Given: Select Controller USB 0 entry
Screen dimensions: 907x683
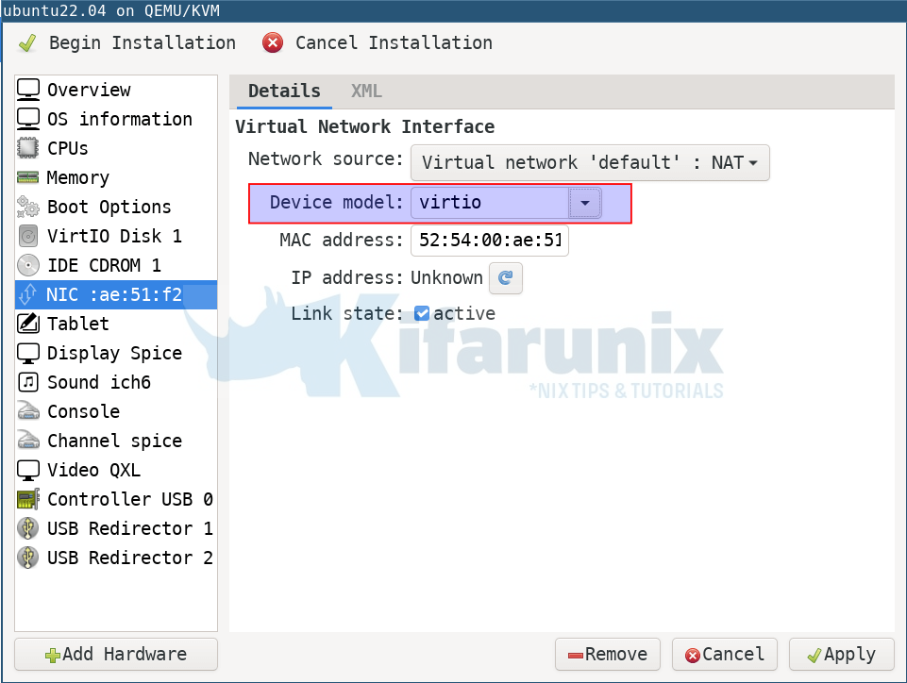Looking at the screenshot, I should pos(116,499).
